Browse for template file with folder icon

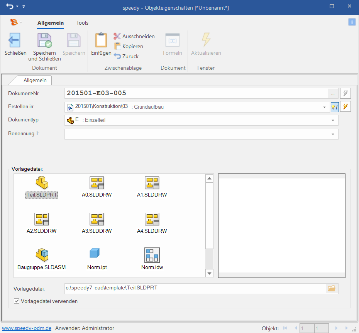pos(332,288)
